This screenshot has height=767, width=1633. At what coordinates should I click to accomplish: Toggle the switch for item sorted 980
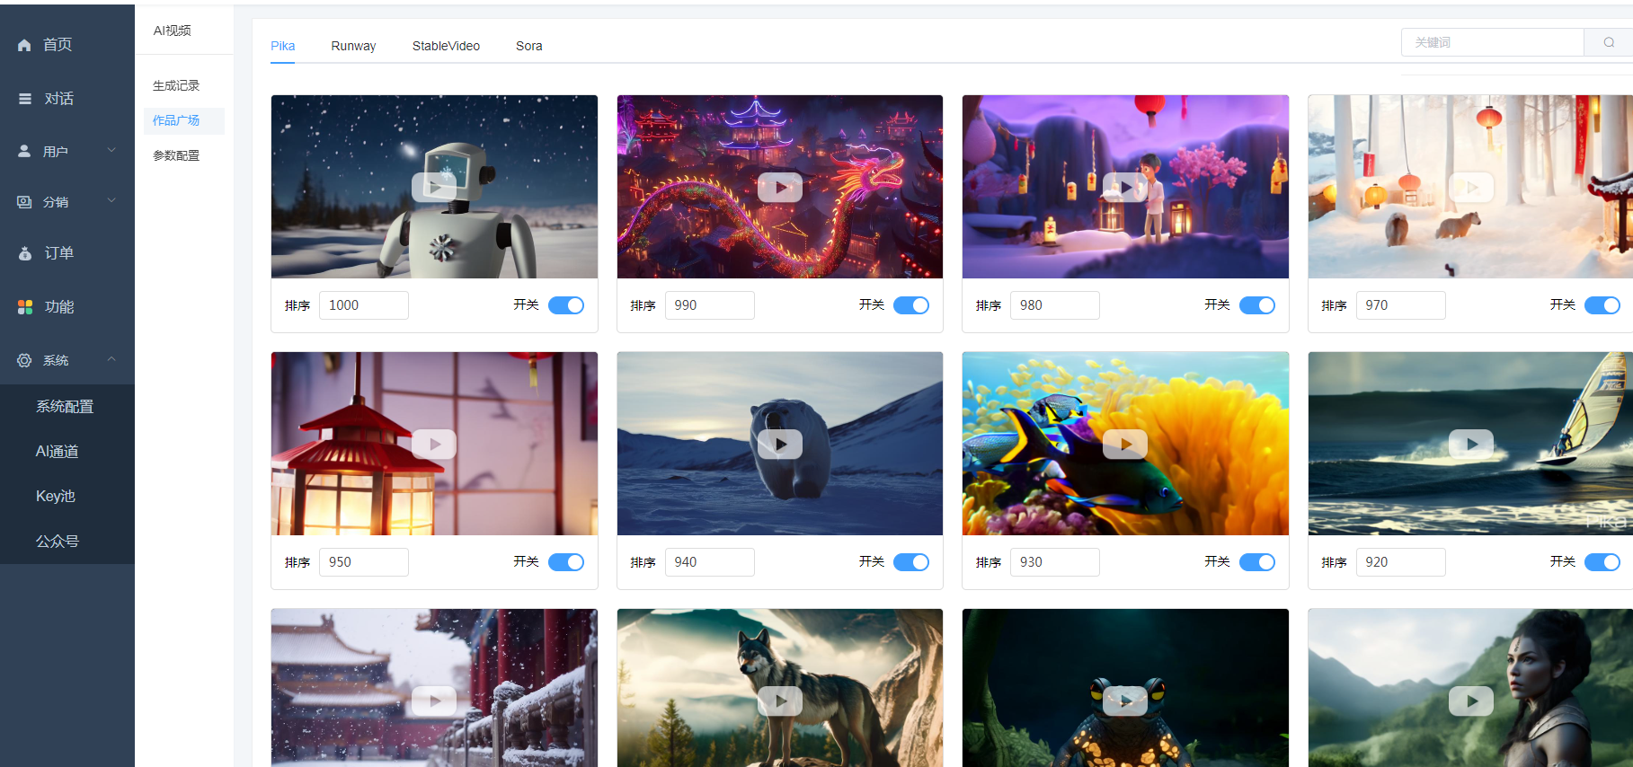tap(1257, 305)
